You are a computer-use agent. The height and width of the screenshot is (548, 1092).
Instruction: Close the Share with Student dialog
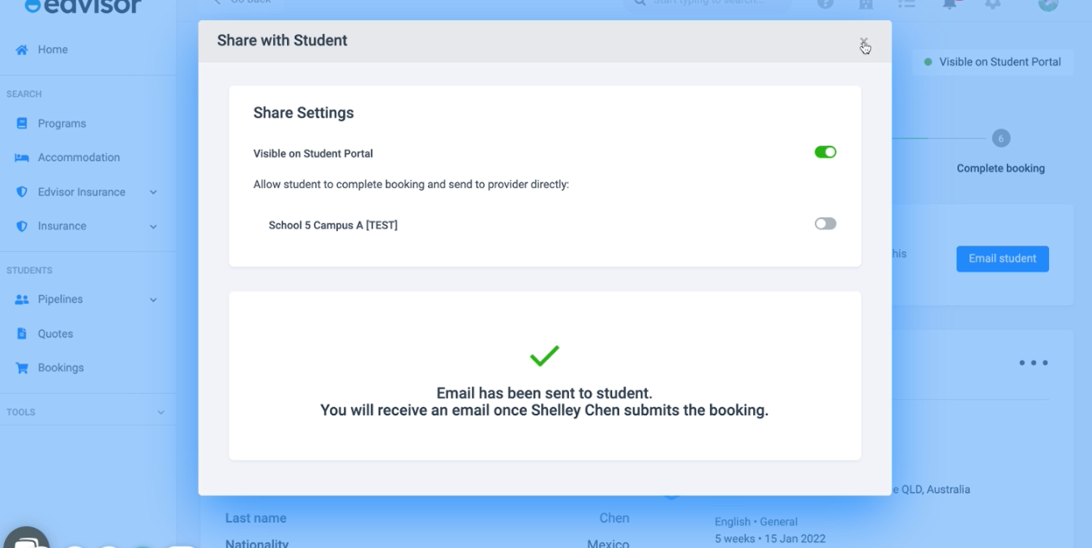863,42
